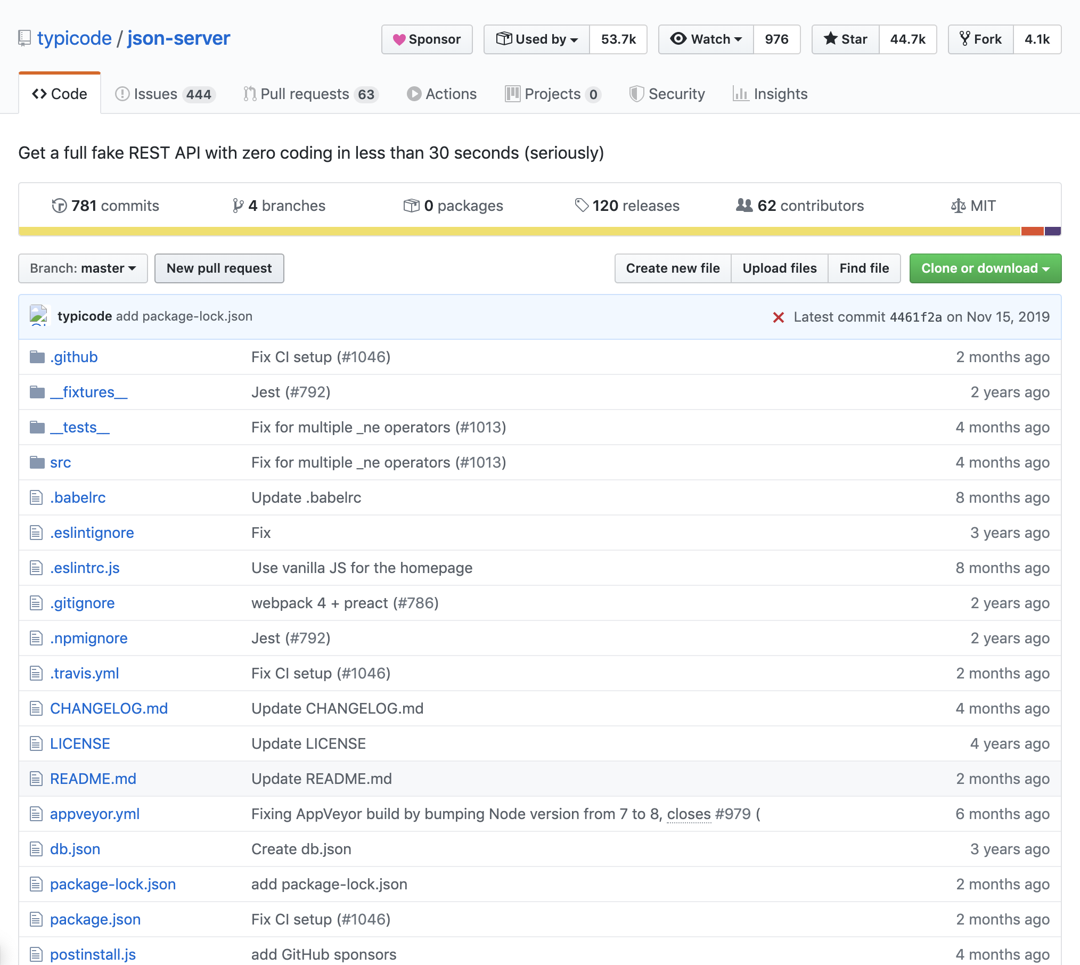
Task: View the MIT license via the scale icon
Action: pos(958,206)
